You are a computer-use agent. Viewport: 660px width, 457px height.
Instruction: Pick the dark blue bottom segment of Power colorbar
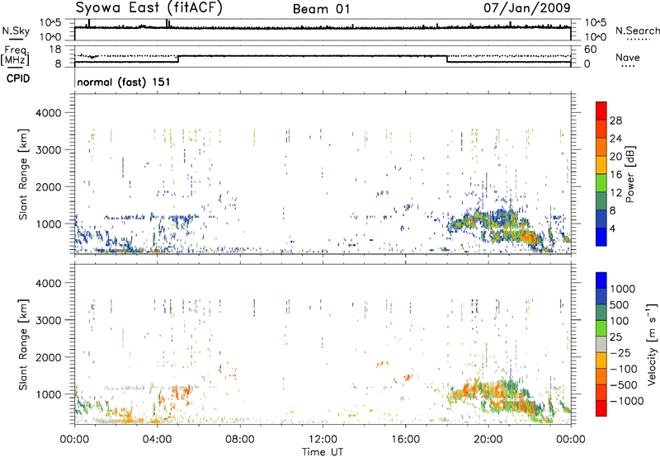[601, 237]
